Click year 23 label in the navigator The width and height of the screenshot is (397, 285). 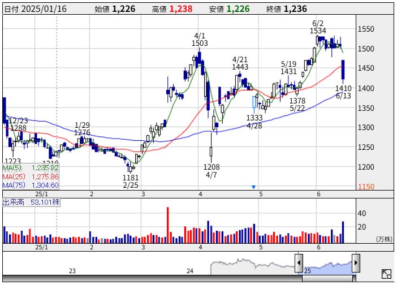pos(72,271)
